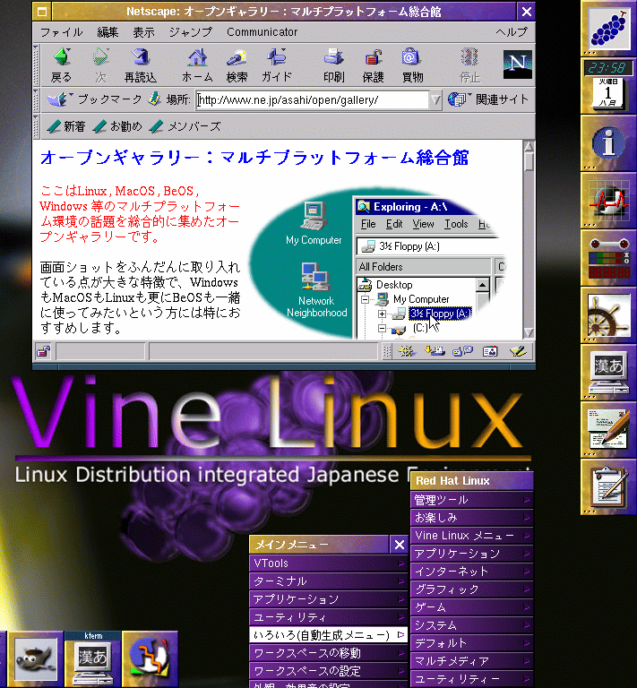Close the メインメニュー menu window
The image size is (637, 688).
(399, 545)
